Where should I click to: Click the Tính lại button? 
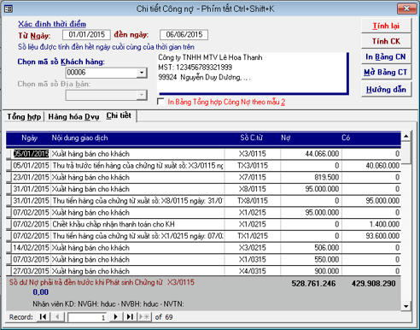click(386, 26)
